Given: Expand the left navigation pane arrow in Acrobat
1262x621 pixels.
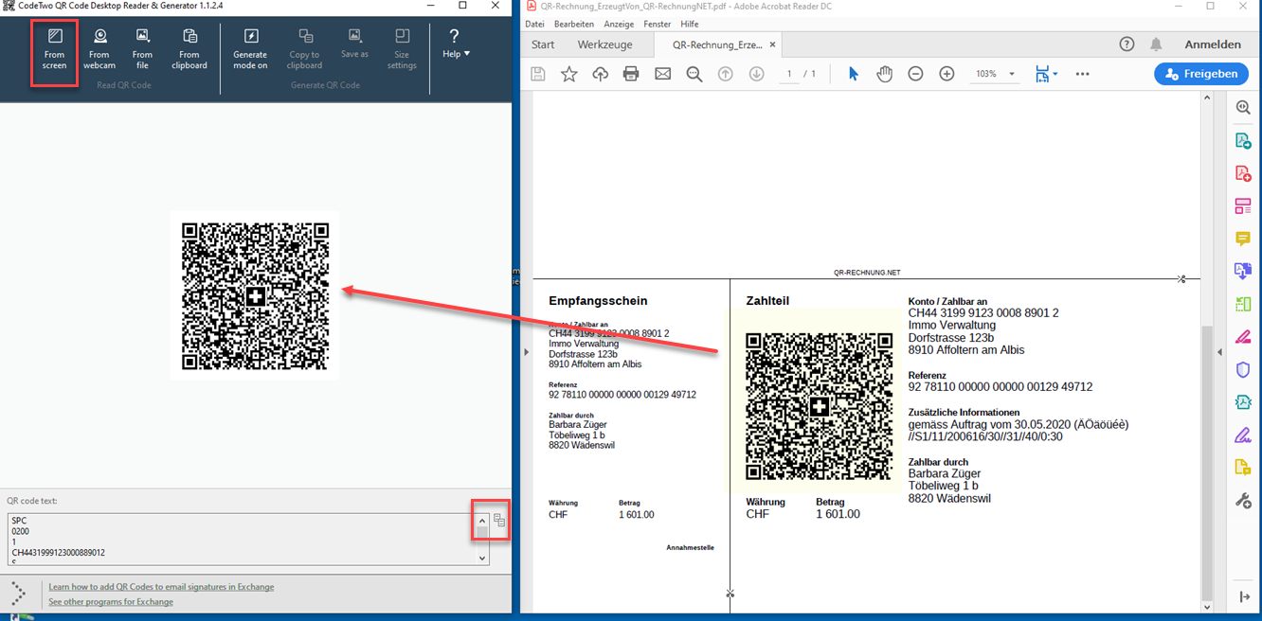Looking at the screenshot, I should pos(526,352).
